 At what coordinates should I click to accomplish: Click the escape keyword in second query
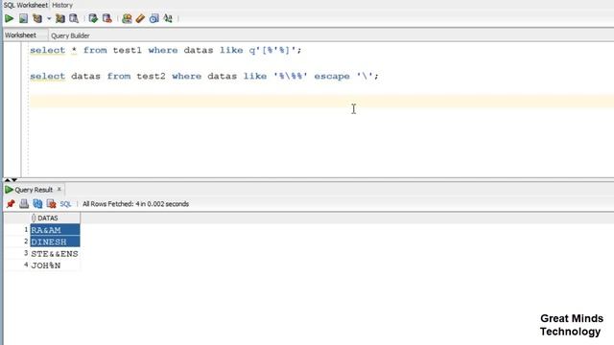332,77
